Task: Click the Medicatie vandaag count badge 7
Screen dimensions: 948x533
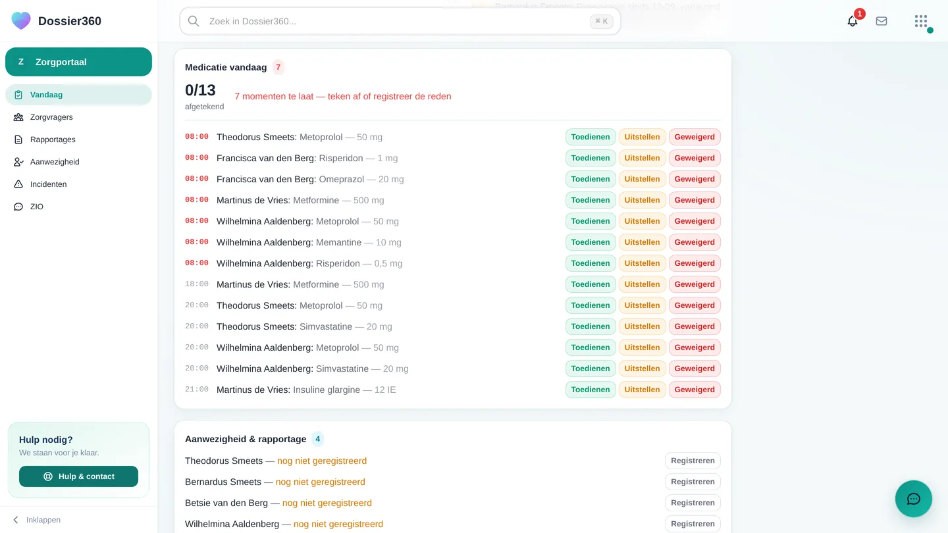Action: click(278, 67)
